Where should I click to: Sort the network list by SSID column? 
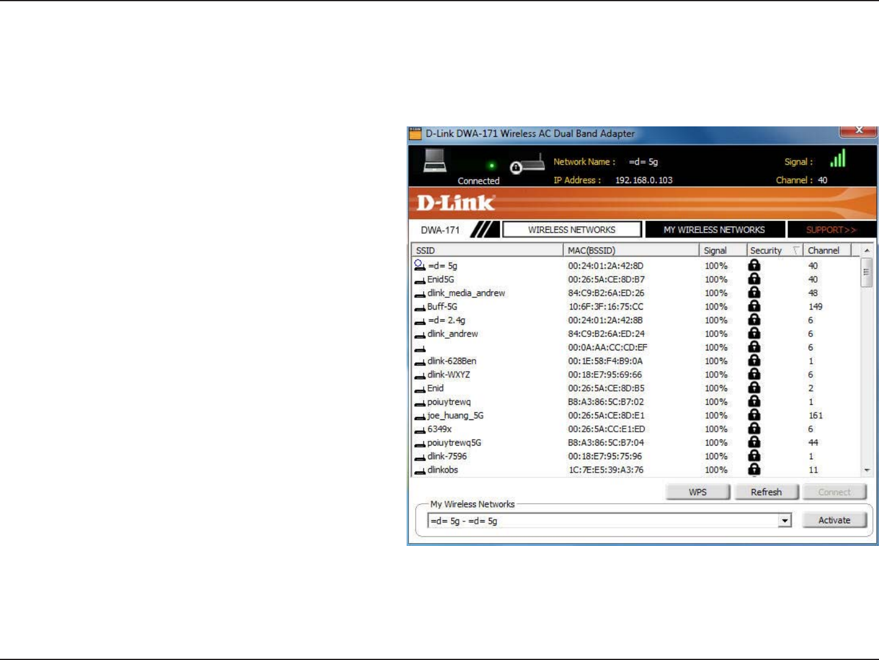(487, 250)
